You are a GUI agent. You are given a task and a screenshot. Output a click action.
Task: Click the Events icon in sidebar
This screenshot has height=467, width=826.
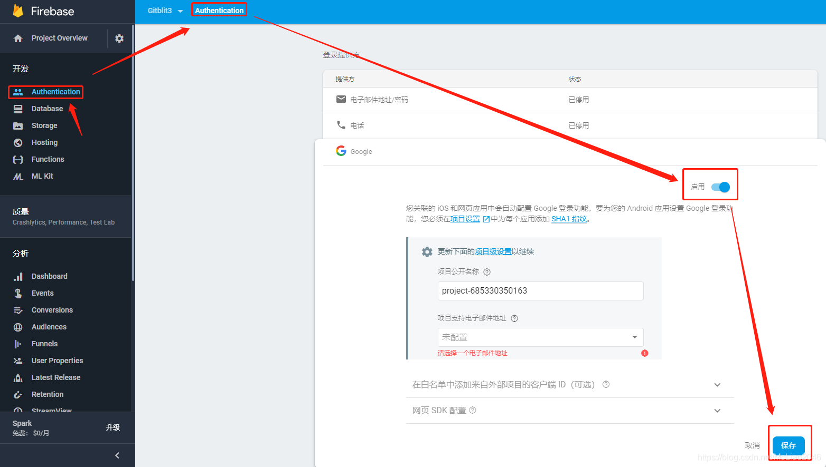tap(18, 293)
